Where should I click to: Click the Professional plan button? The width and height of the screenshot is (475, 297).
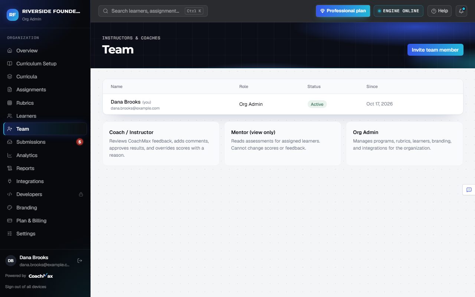[343, 11]
